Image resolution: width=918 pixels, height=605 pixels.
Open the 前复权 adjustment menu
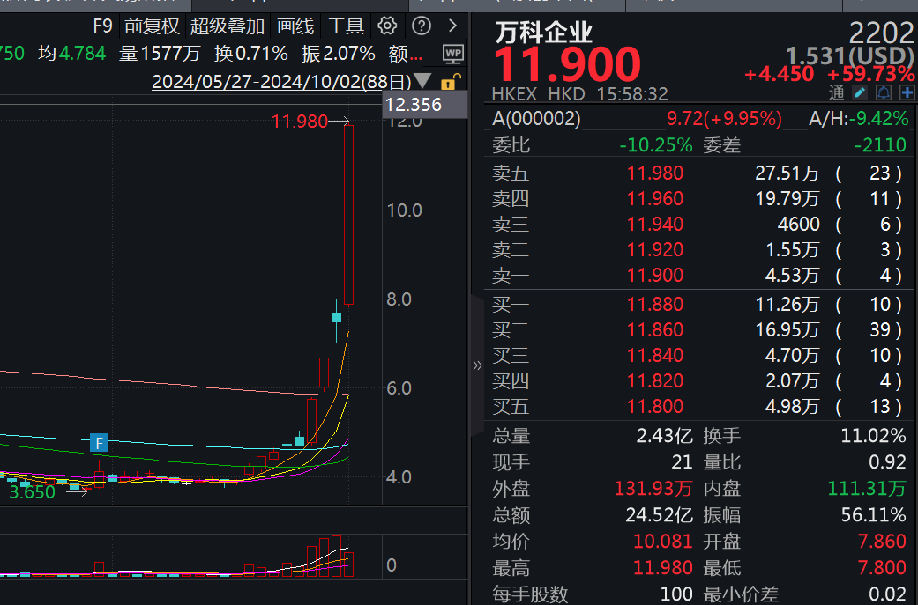click(152, 26)
